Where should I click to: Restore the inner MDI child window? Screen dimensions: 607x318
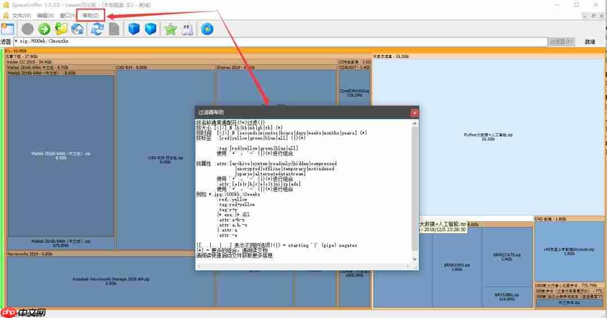594,16
